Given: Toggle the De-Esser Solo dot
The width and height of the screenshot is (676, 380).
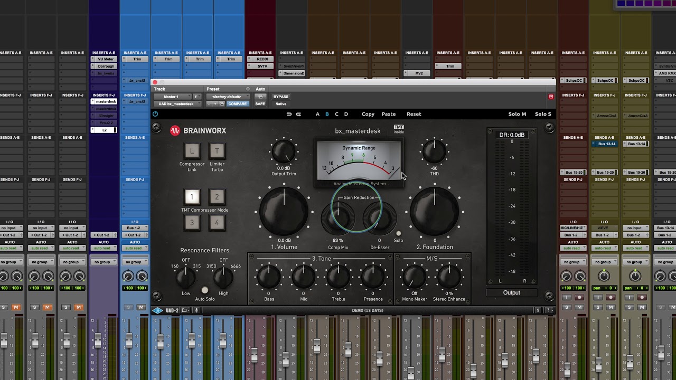Looking at the screenshot, I should pyautogui.click(x=399, y=233).
